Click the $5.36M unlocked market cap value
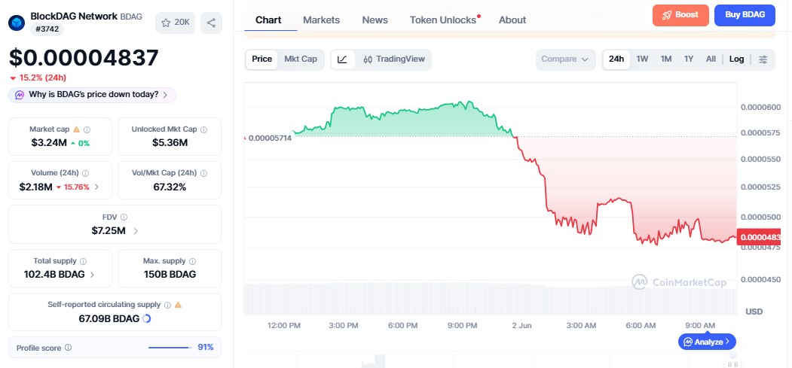Image resolution: width=792 pixels, height=368 pixels. pos(170,143)
